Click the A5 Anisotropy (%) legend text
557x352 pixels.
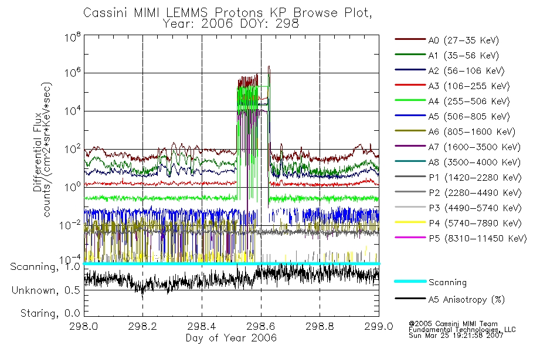(x=467, y=300)
